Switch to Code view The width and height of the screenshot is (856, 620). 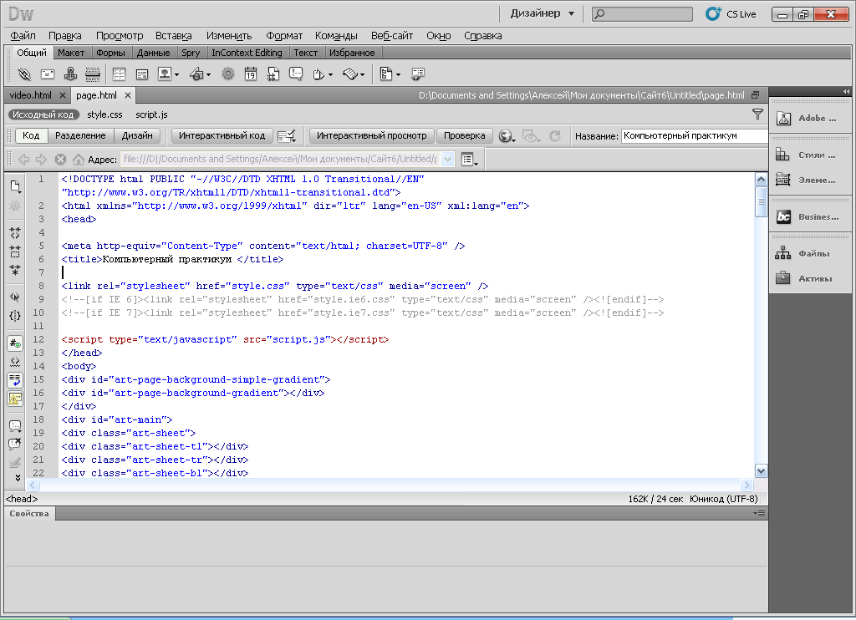31,135
